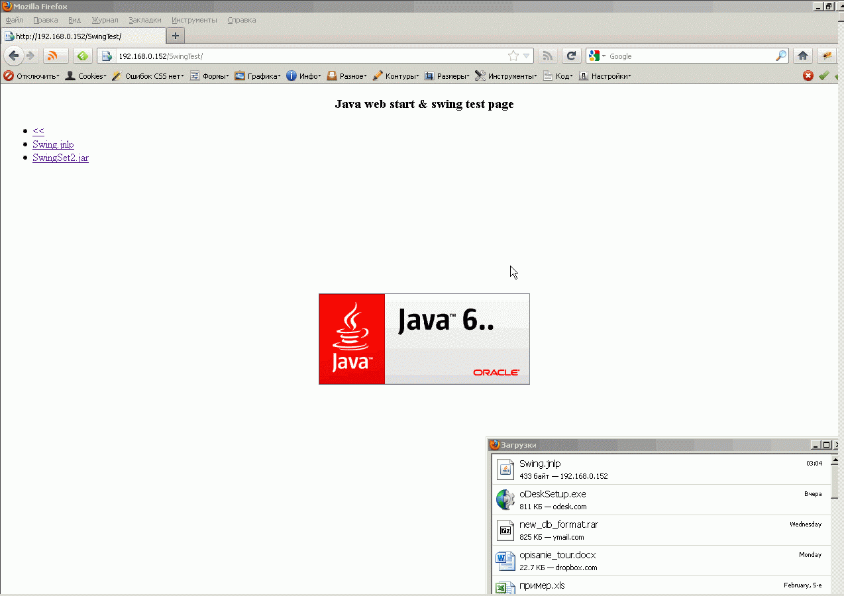This screenshot has height=596, width=844.
Task: Click the downloads list scrollbar up arrow
Action: point(835,459)
